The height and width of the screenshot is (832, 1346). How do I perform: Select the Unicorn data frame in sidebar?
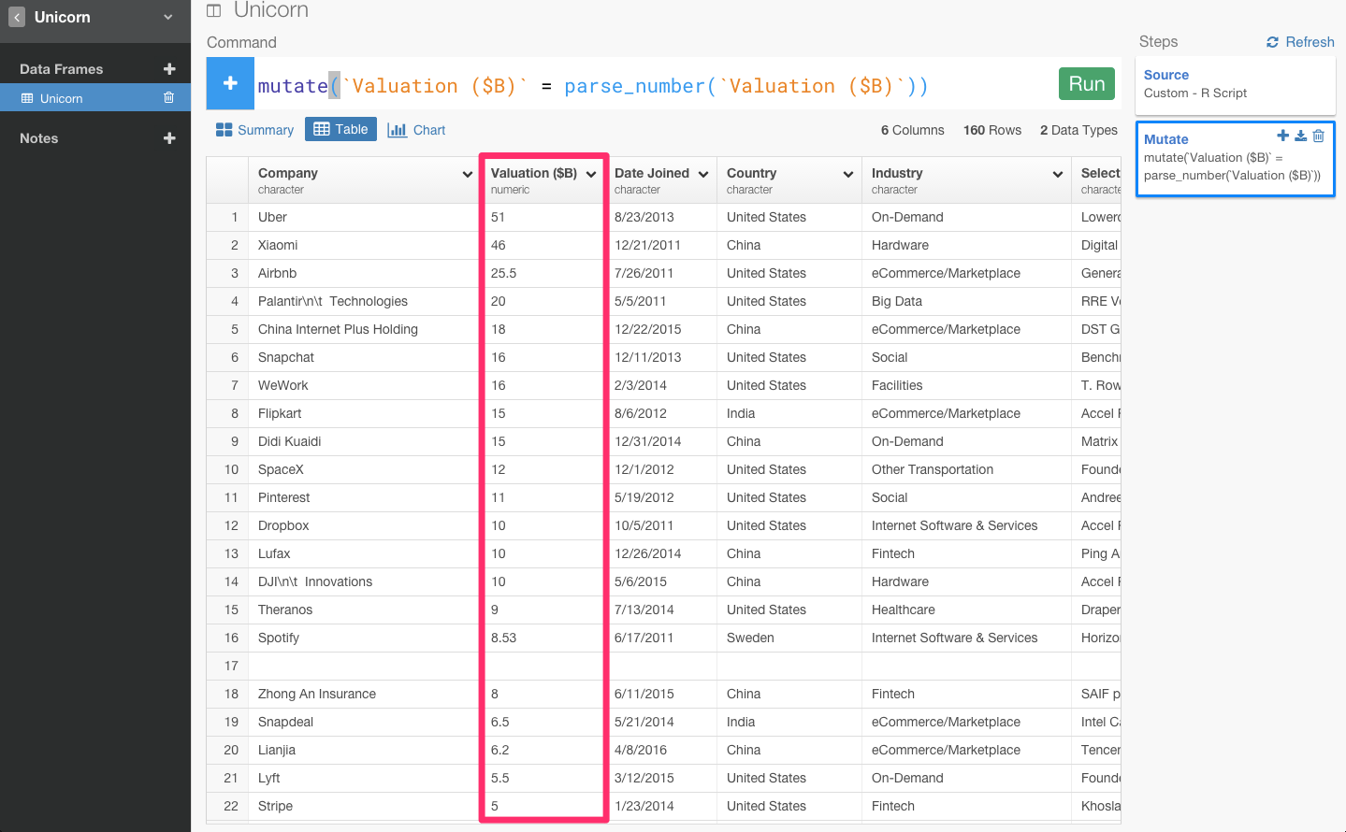pos(95,98)
